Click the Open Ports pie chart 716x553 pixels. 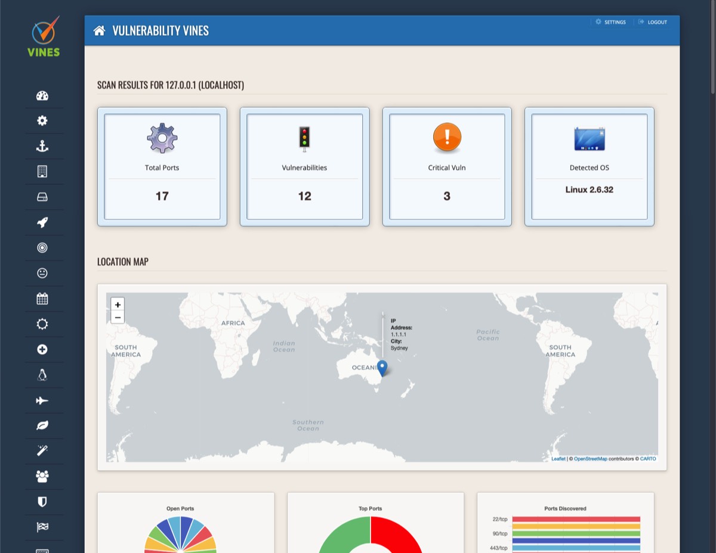coord(180,535)
